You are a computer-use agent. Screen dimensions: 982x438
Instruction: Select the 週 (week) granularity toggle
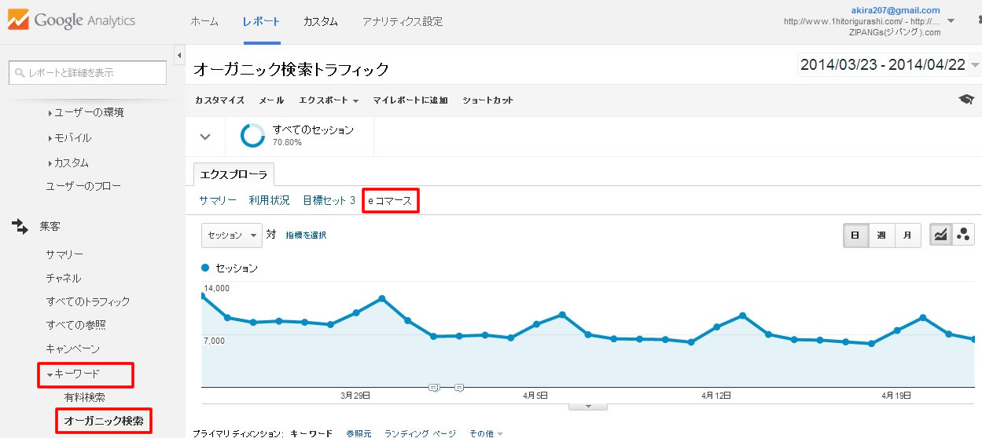[881, 235]
